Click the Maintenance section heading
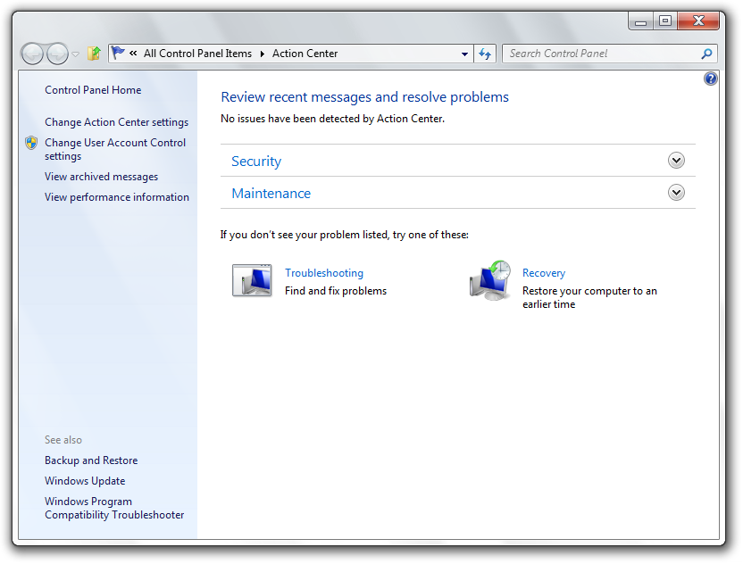743x564 pixels. coord(271,194)
